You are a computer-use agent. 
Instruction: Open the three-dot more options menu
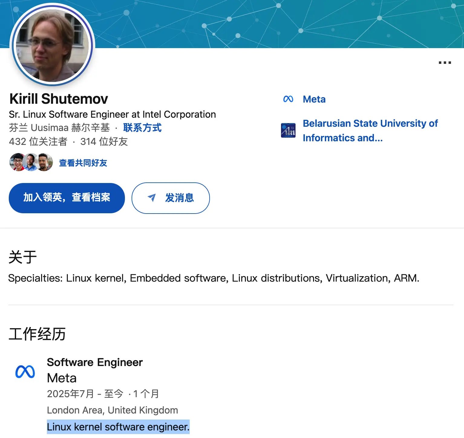tap(445, 63)
